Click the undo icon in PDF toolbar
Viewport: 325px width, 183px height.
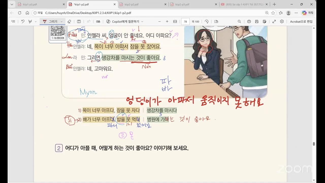click(x=23, y=22)
